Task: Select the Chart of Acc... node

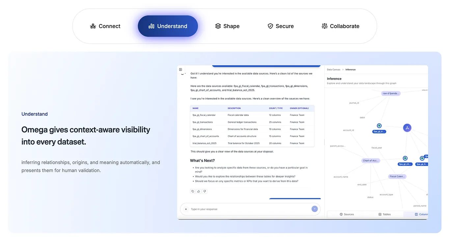Action: pos(371,161)
